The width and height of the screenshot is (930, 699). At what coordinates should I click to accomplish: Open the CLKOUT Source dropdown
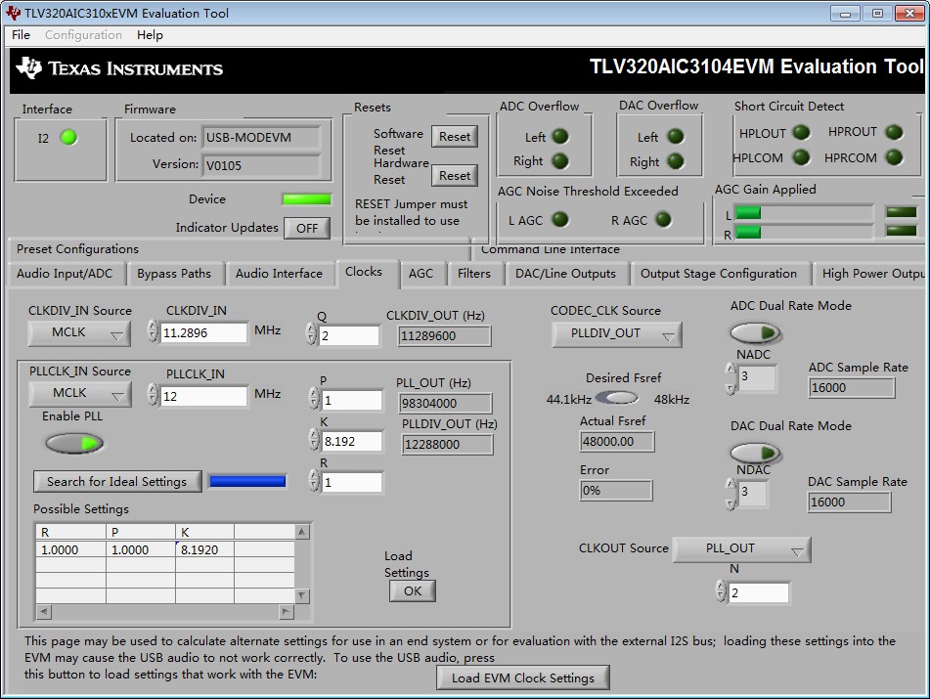tap(742, 549)
